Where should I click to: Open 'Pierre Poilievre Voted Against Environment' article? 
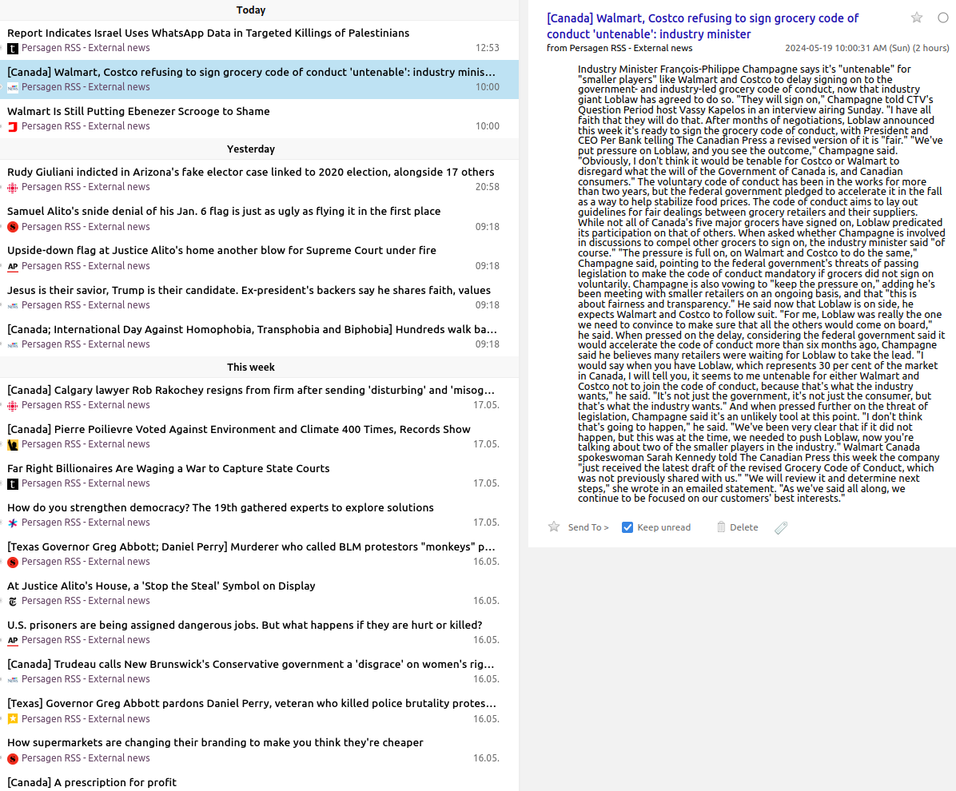[238, 429]
